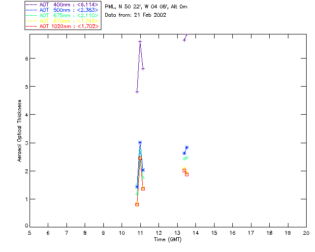Click the AOT 1020nm legend entry
This screenshot has width=315, height=252.
tap(62, 26)
